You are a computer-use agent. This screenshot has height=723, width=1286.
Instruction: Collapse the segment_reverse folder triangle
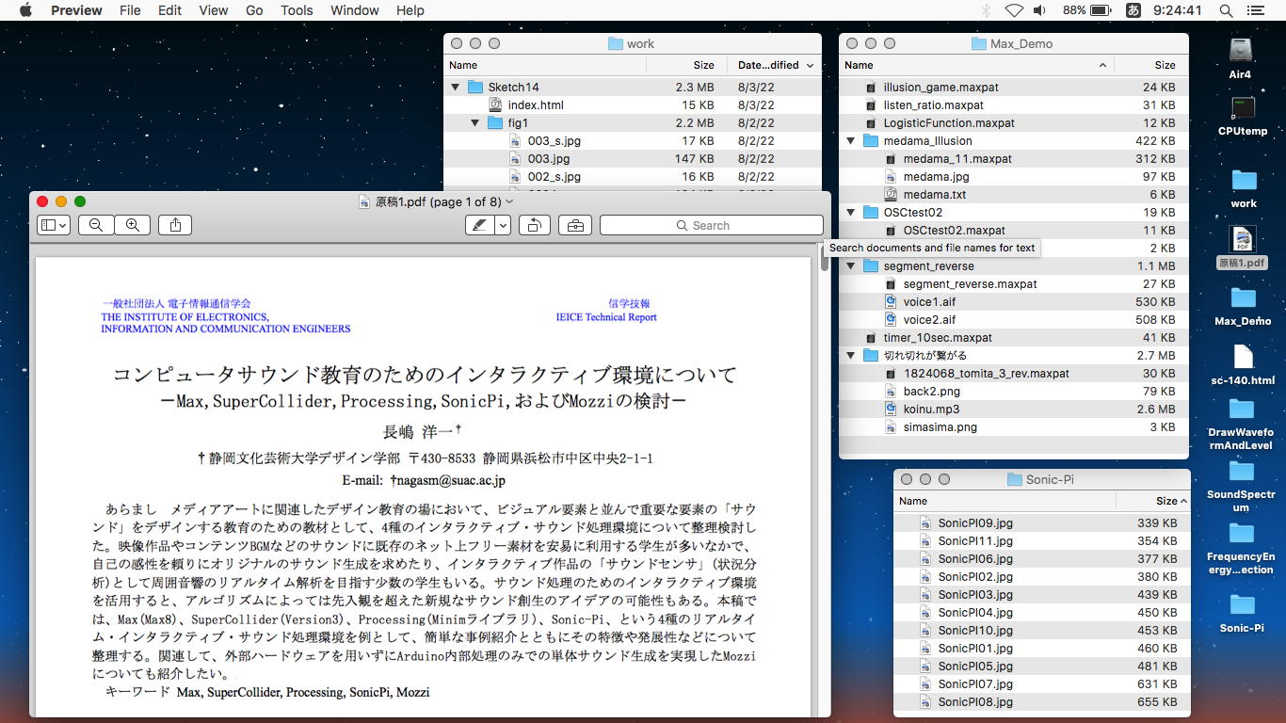tap(851, 266)
